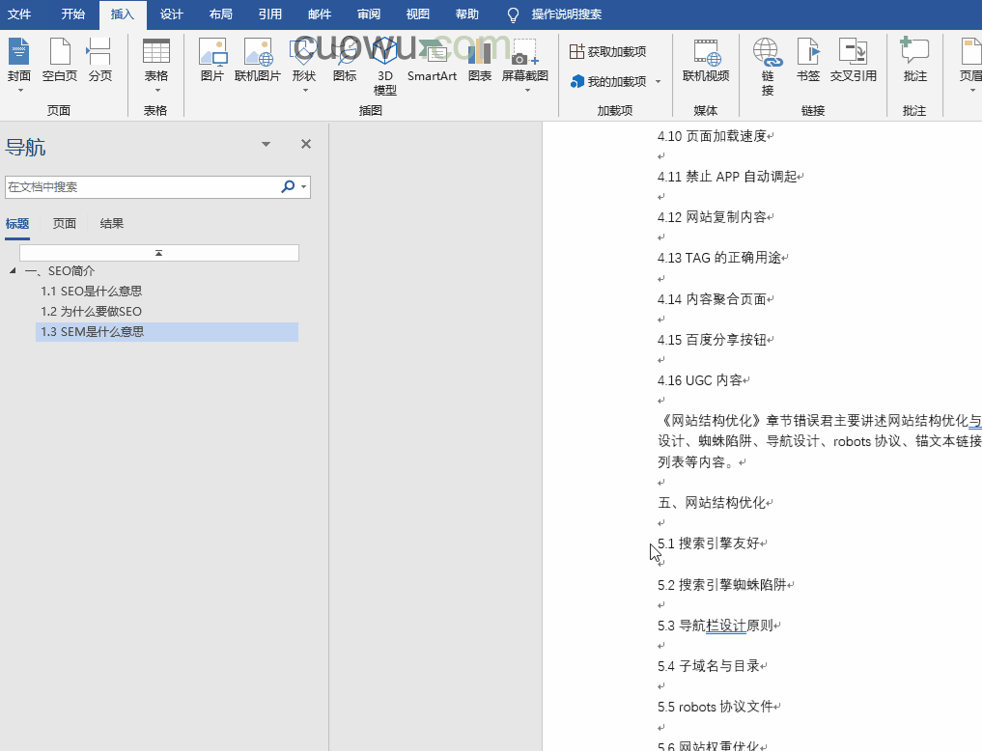Screen dimensions: 982x751
Task: Switch to the 审阅 ribbon tab
Action: [368, 14]
